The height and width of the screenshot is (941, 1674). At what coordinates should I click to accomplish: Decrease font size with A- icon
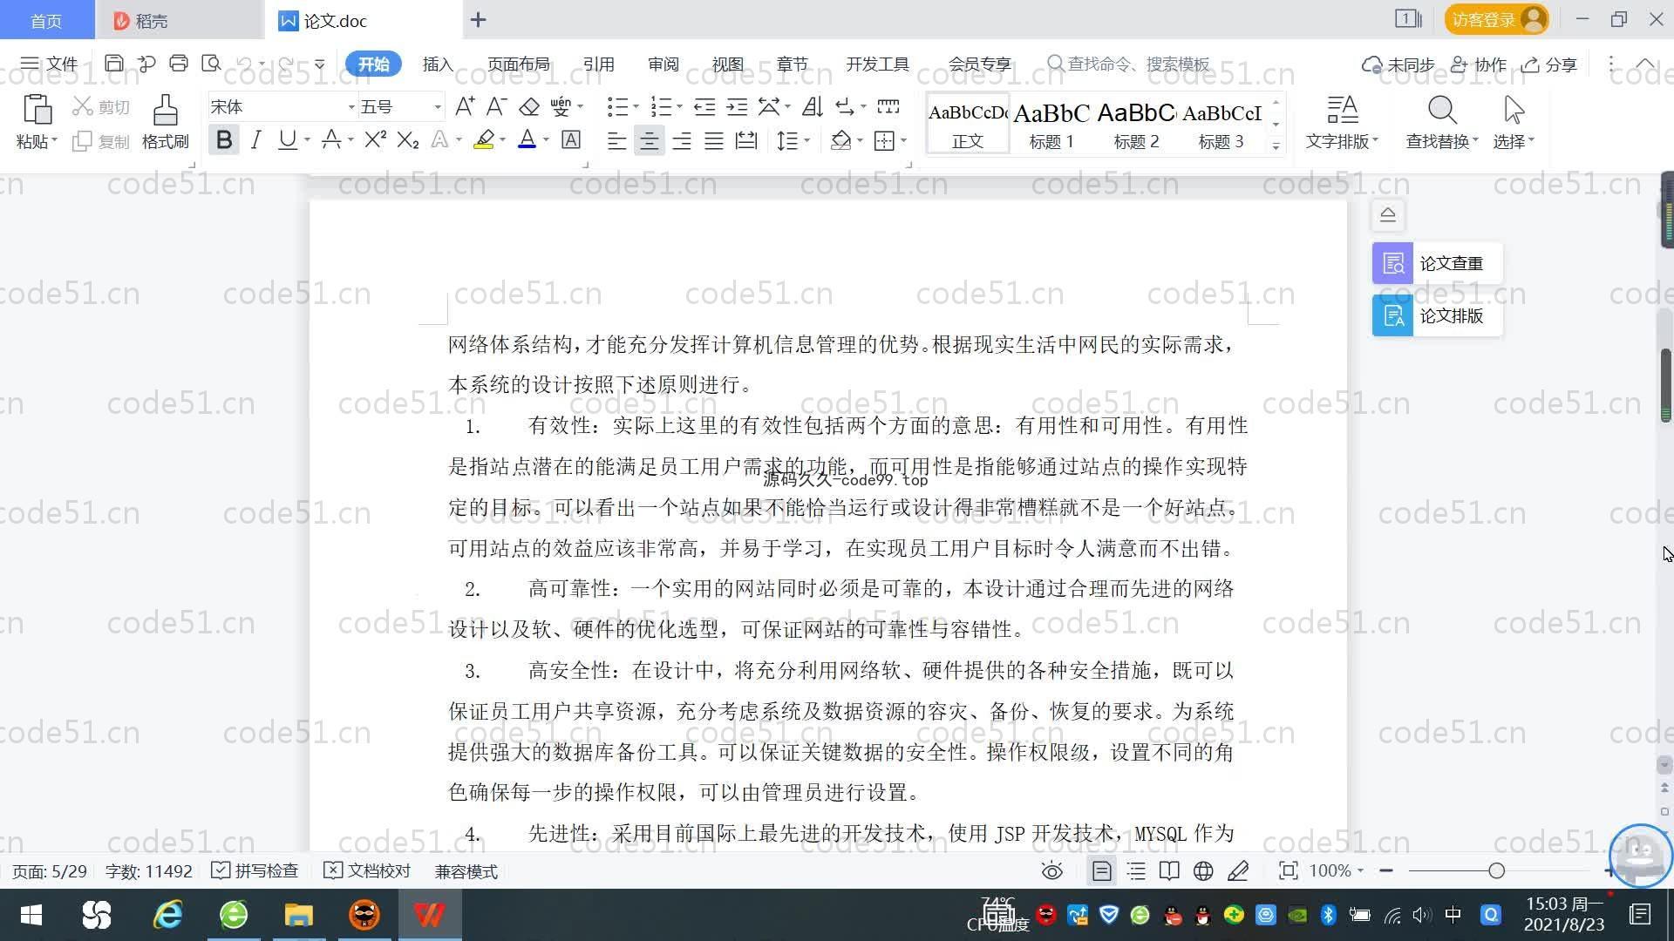[496, 106]
